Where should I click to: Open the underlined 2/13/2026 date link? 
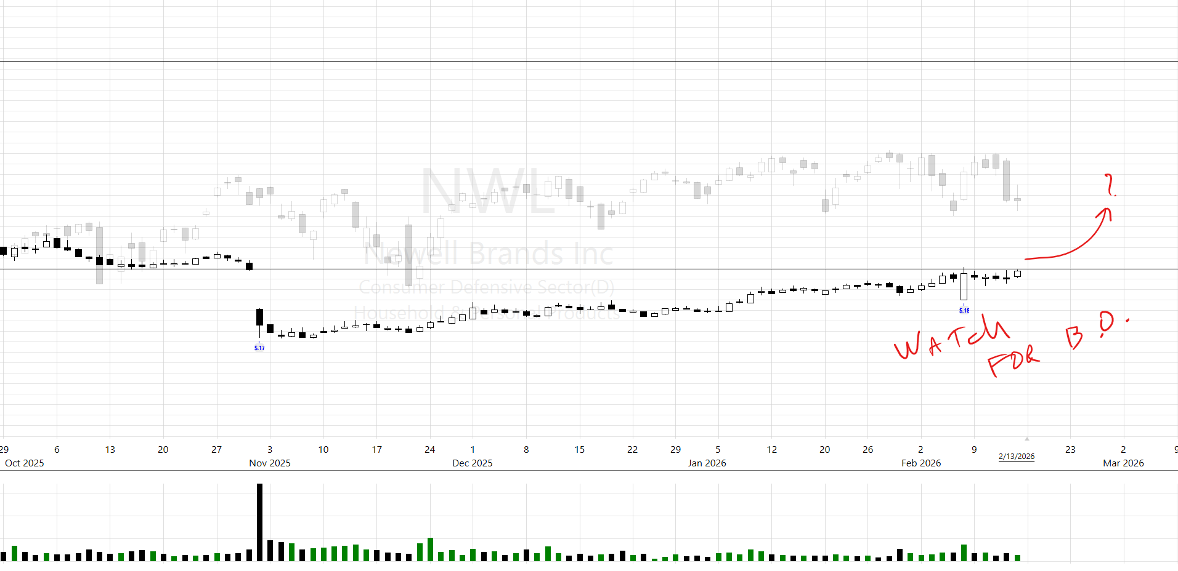tap(1017, 457)
